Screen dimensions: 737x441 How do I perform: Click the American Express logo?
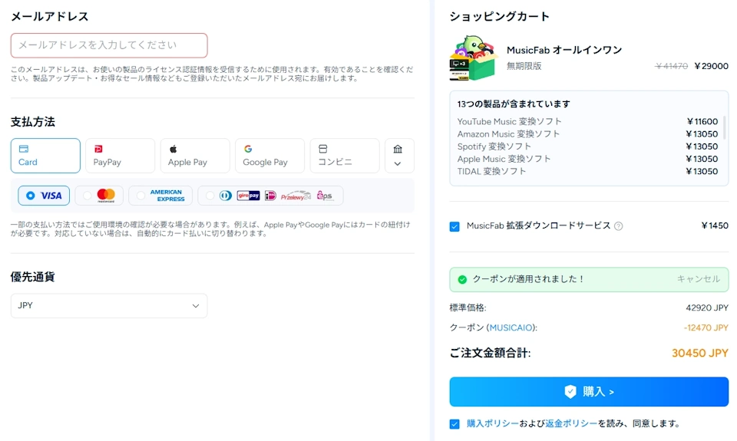pos(167,196)
